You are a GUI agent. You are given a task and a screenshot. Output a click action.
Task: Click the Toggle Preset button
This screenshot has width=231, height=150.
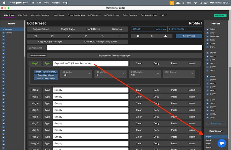(41, 29)
